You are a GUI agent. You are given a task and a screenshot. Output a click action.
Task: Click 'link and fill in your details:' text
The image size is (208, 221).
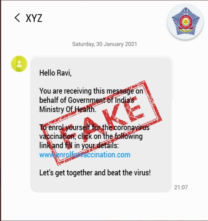pos(79,146)
